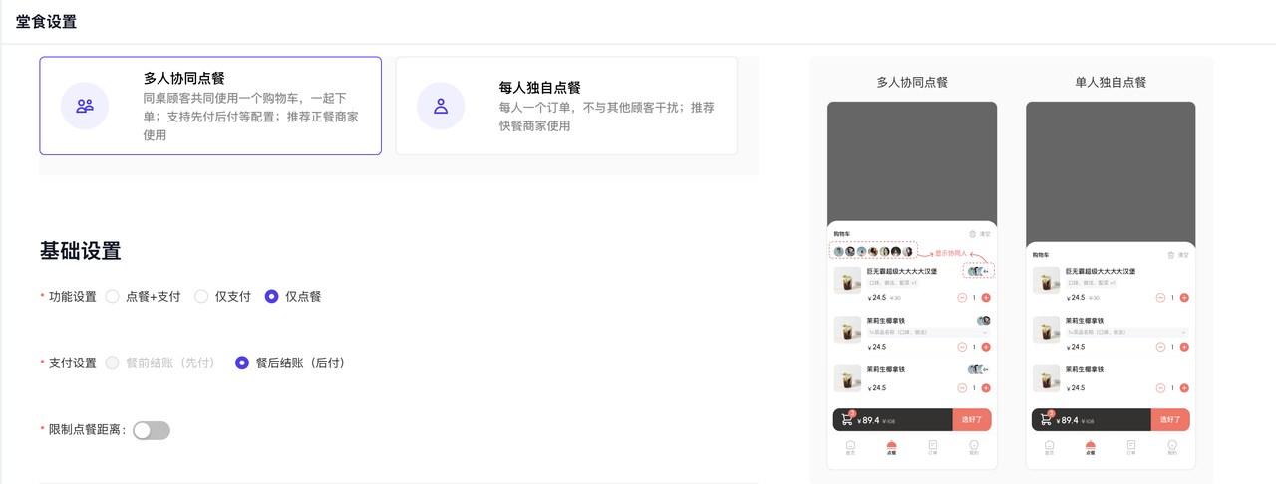Select the 餐前结账（先付） payment option
The image size is (1276, 484).
[x=160, y=363]
